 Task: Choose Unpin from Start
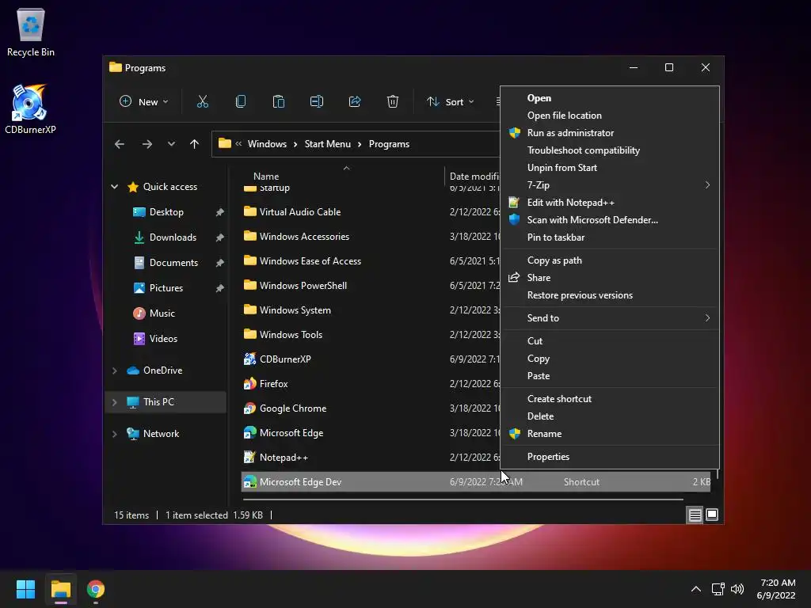coord(610,168)
